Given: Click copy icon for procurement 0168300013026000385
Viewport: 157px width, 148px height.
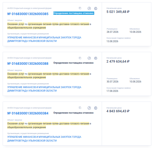Looking at the screenshot, I should coord(80,8).
